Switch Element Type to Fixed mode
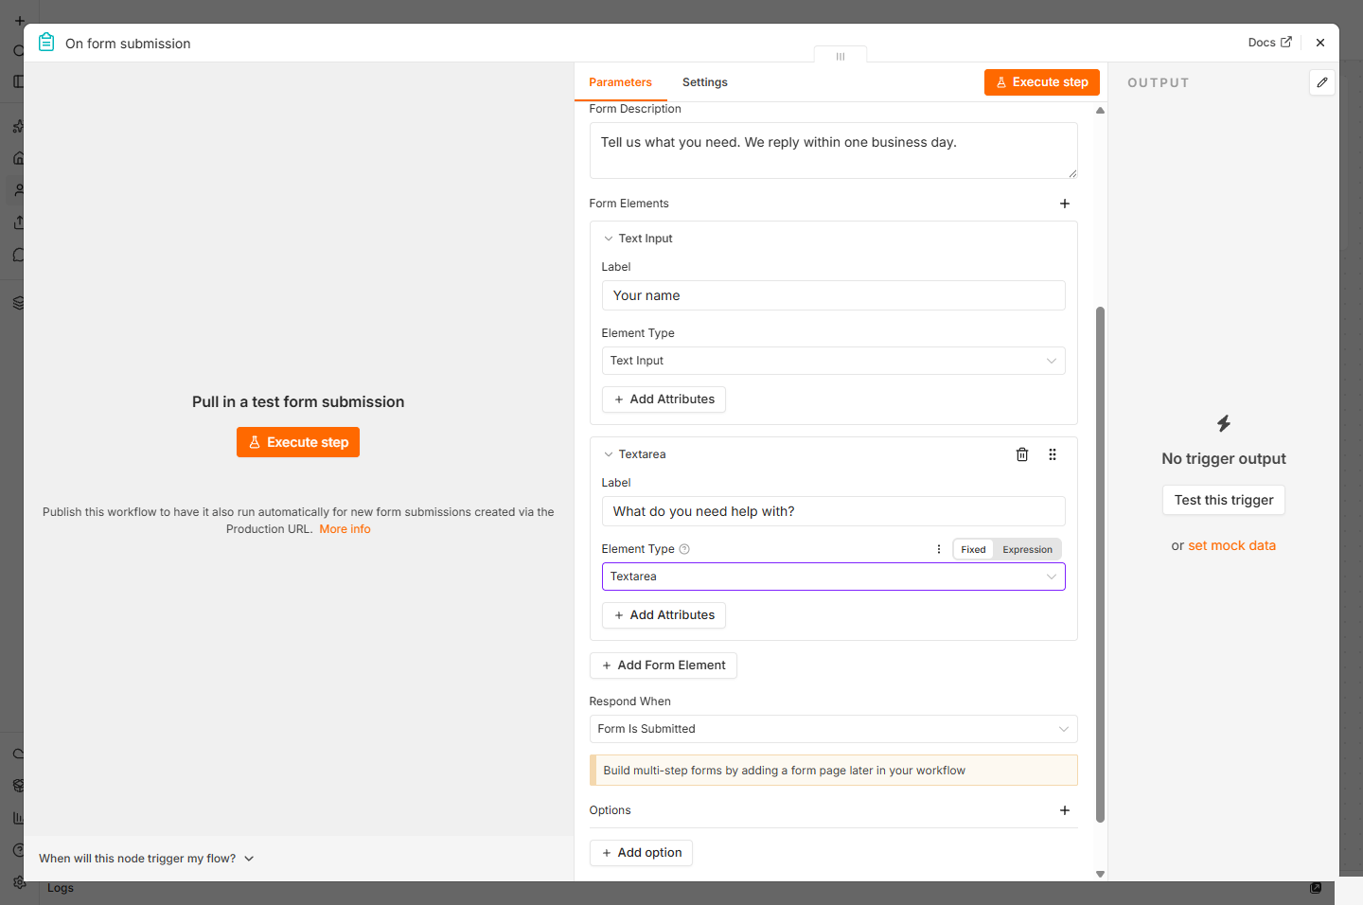The width and height of the screenshot is (1363, 905). click(x=973, y=549)
